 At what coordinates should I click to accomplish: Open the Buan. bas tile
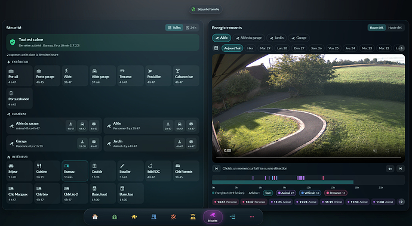pos(131,193)
